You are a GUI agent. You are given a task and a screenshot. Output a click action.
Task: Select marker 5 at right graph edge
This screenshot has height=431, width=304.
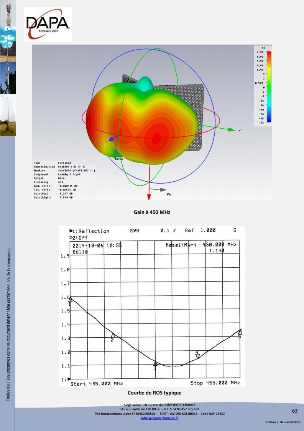pos(240,332)
